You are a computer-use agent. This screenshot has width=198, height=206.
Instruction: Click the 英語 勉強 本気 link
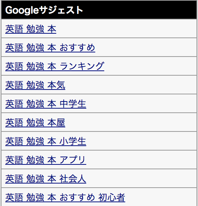coord(35,85)
